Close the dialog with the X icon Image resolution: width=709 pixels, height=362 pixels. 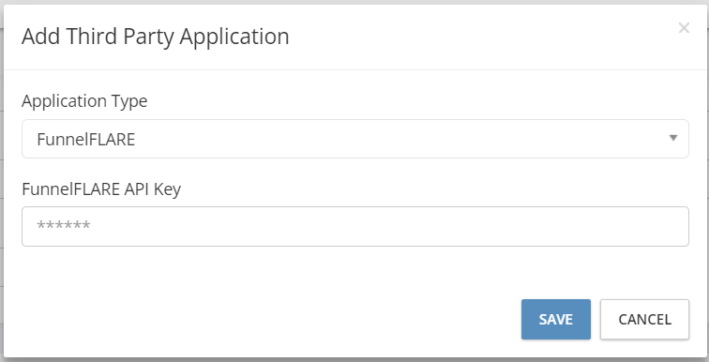[x=684, y=28]
